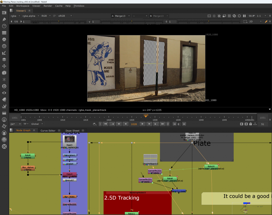Open the wipe mode dash dropdown
Screen dimensions: 272x215
140,16
